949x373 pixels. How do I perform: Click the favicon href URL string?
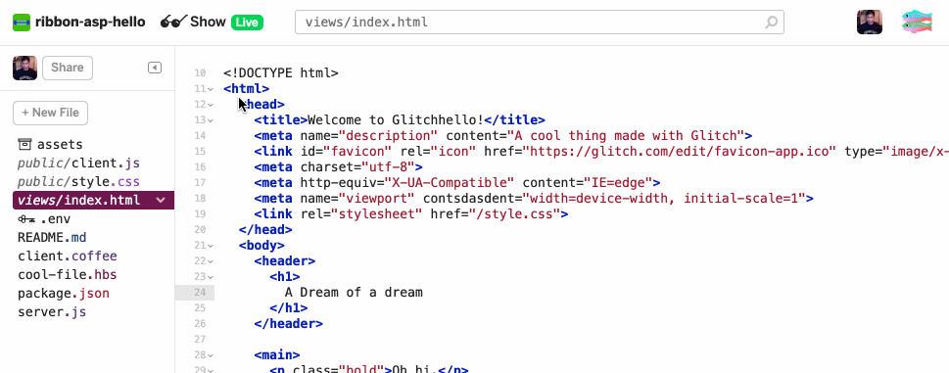[x=679, y=151]
